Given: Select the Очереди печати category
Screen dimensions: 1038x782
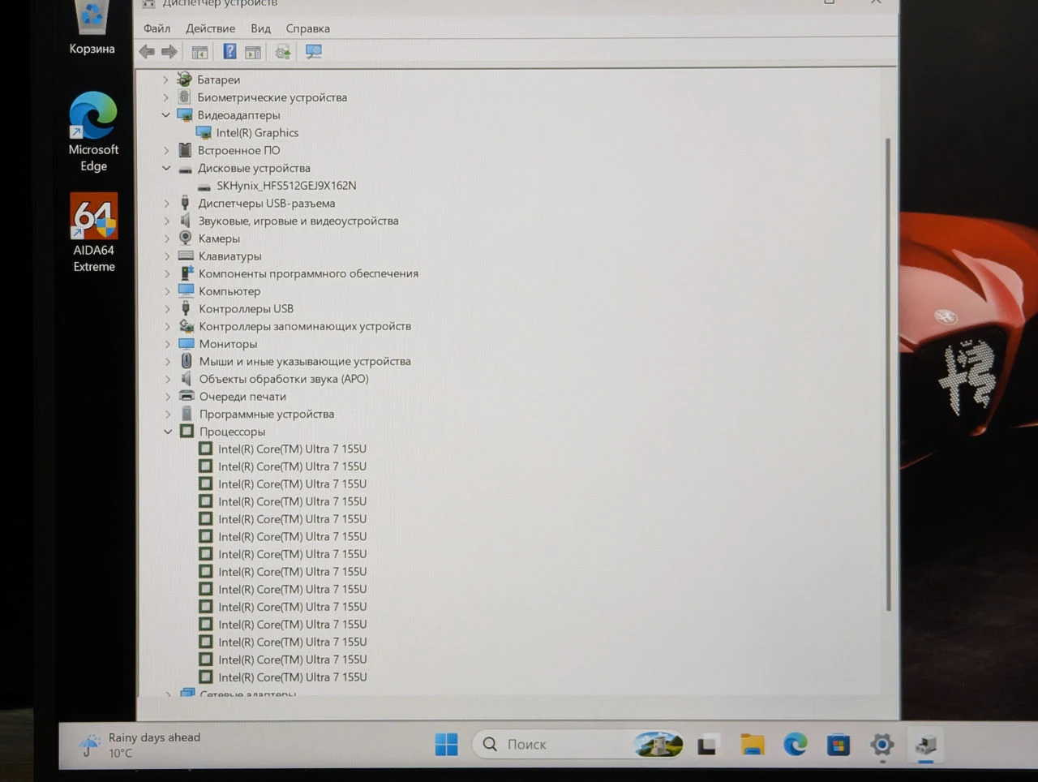Looking at the screenshot, I should pyautogui.click(x=242, y=397).
